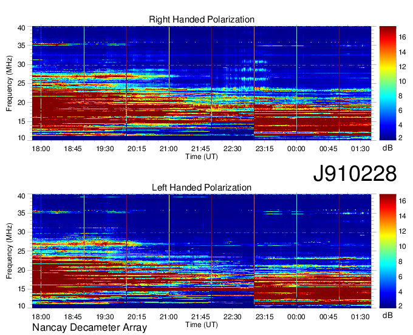Click the 01:30 time tick on Right Handed plot
This screenshot has width=413, height=335.
(360, 149)
